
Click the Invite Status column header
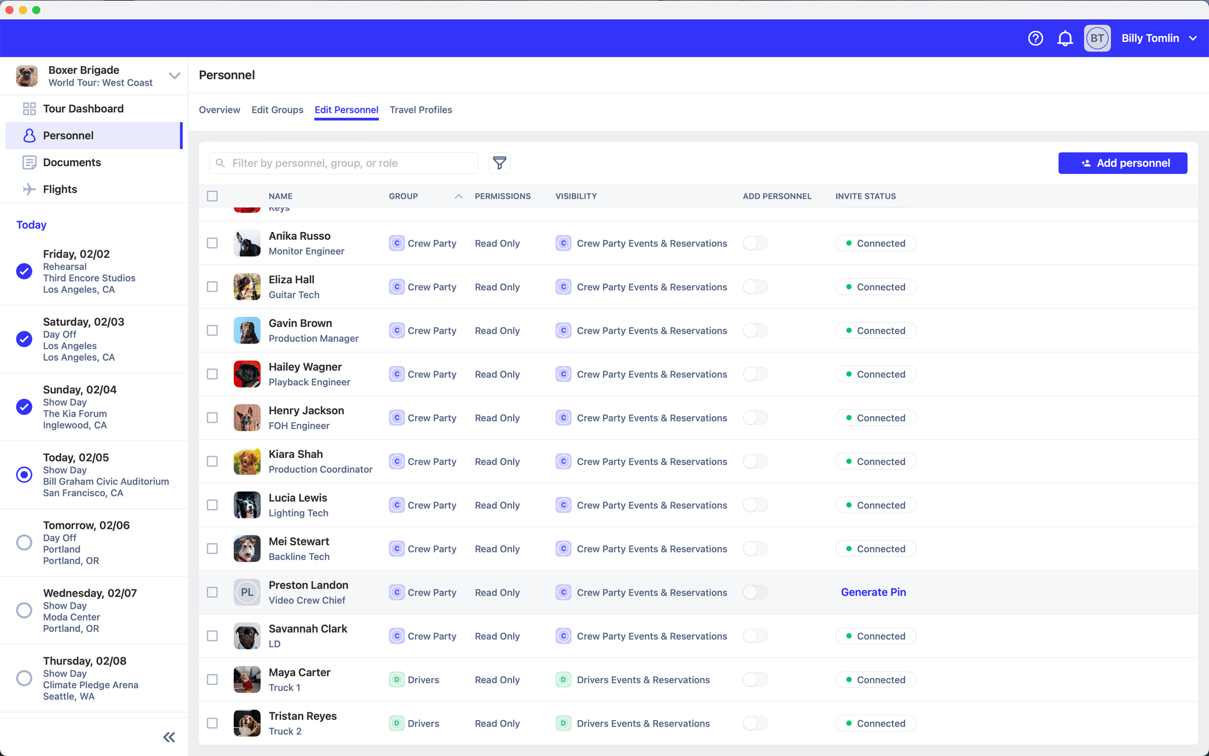865,197
